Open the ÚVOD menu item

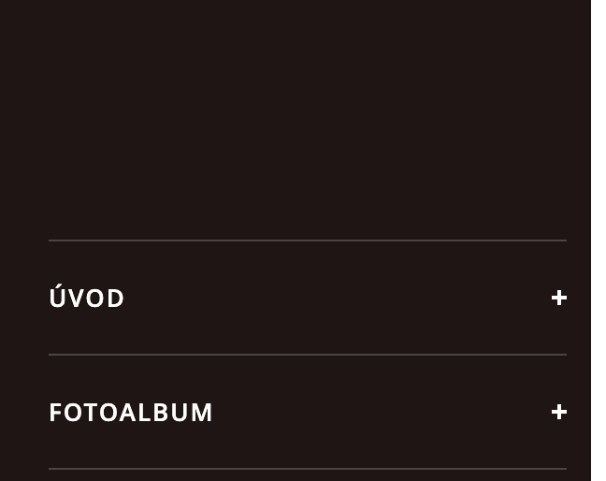point(87,299)
